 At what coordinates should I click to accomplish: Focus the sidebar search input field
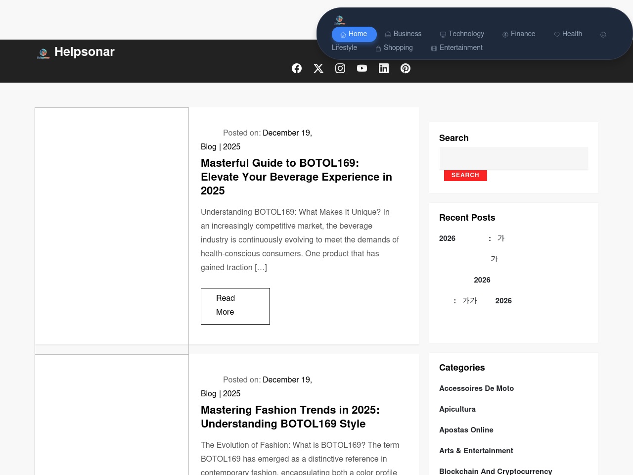(x=513, y=158)
